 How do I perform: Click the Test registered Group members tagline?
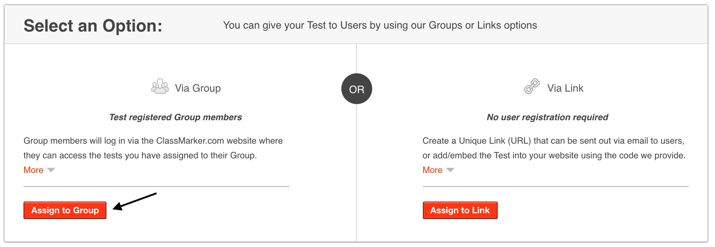(x=175, y=117)
